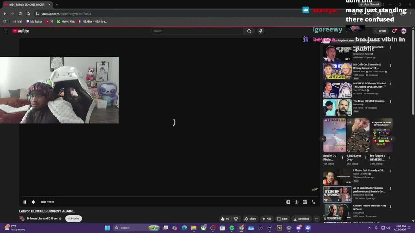
Task: Focus the YouTube search field
Action: [197, 31]
